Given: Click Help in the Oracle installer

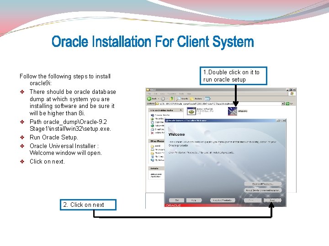Looking at the screenshot, I should (194, 200).
